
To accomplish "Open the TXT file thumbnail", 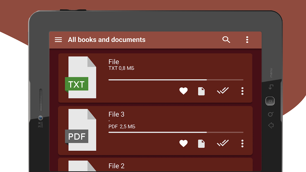I will (81, 77).
